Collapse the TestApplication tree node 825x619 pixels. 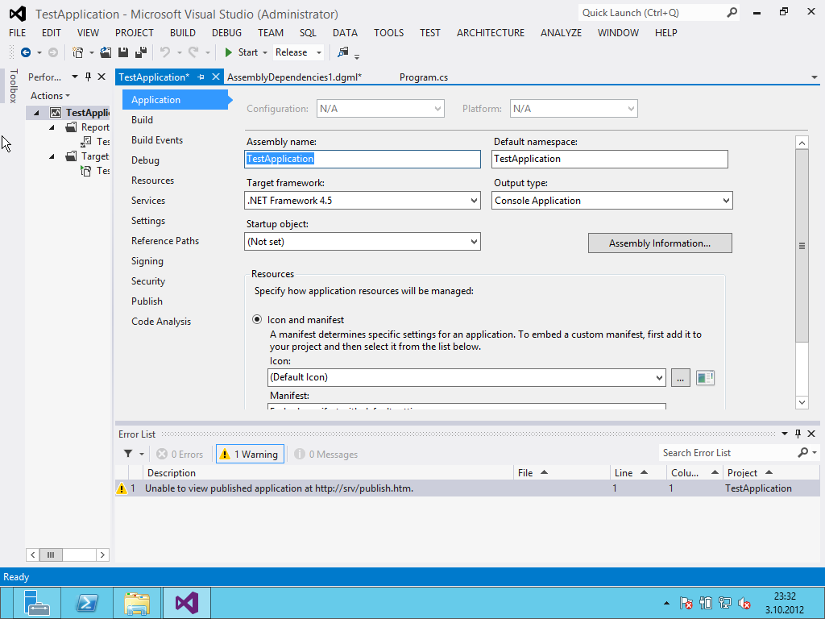pos(36,113)
